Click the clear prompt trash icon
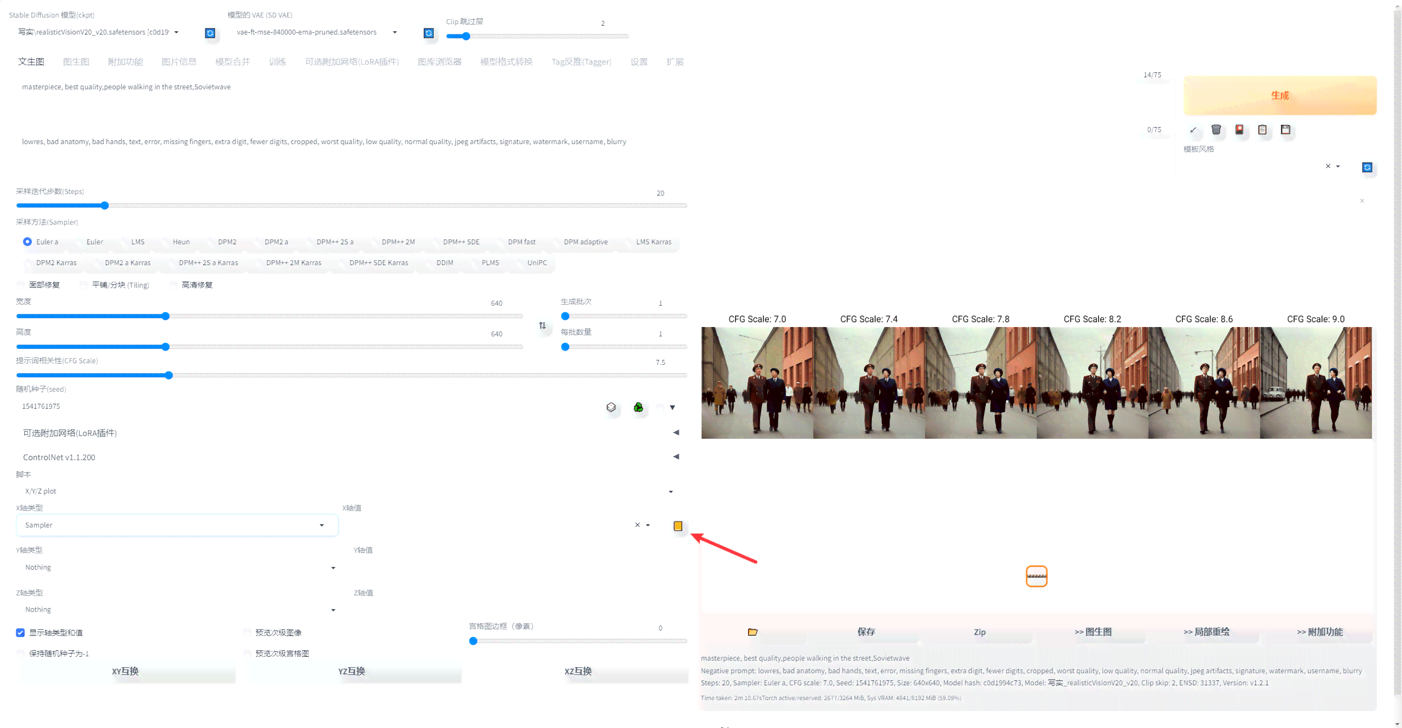1402x728 pixels. (1216, 129)
